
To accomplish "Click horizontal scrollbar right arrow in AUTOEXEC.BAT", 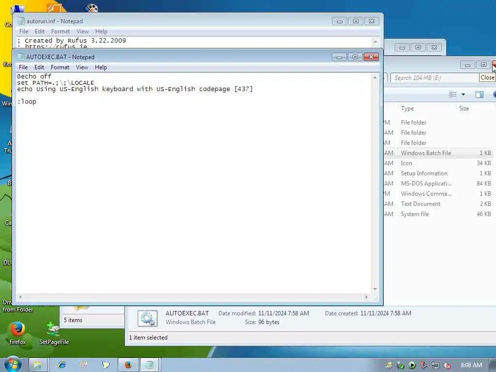I will pyautogui.click(x=367, y=297).
